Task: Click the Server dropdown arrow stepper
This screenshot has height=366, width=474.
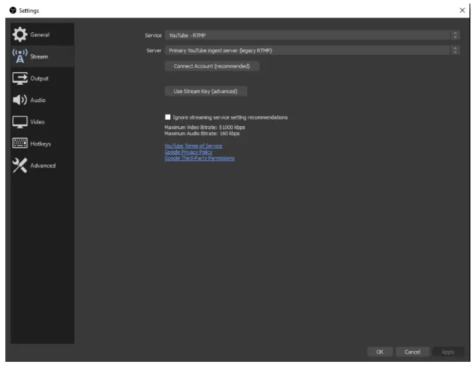Action: (456, 51)
